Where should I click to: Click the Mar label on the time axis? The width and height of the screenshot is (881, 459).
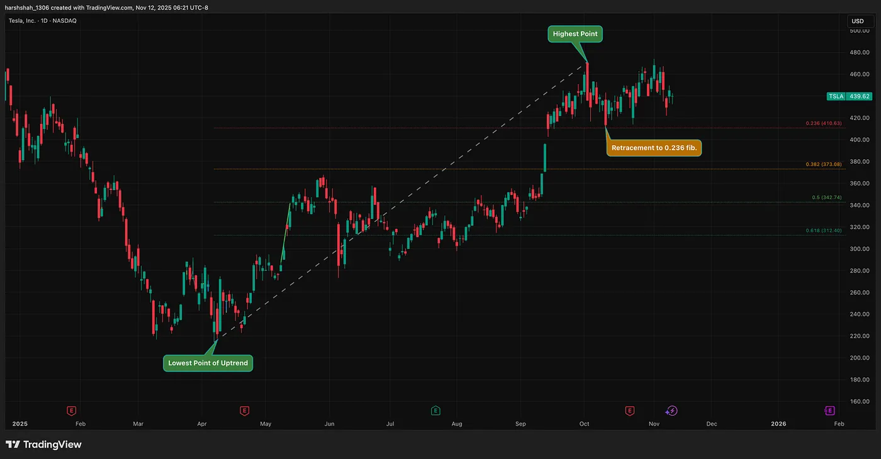point(139,424)
